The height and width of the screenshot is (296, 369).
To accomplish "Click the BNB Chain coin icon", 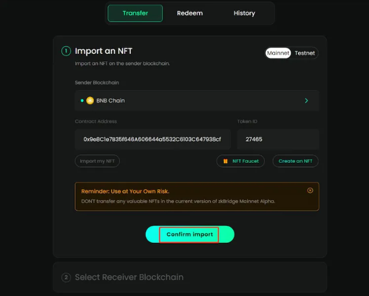I will [x=90, y=101].
